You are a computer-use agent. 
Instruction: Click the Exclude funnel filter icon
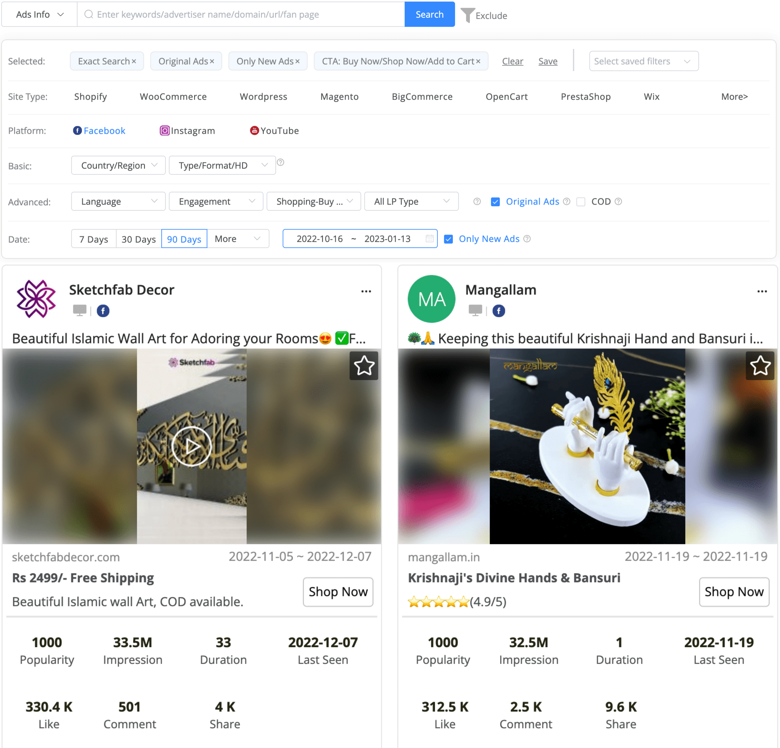tap(468, 15)
